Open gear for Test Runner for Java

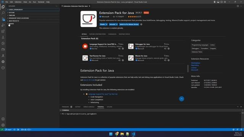point(123,60)
